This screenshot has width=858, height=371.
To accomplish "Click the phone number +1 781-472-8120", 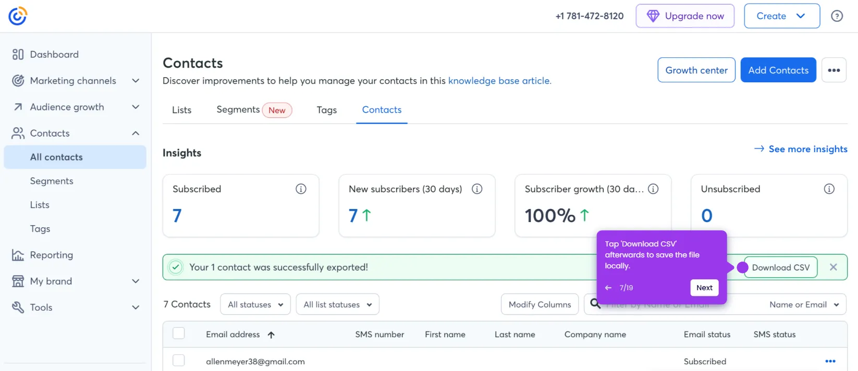I will [590, 16].
